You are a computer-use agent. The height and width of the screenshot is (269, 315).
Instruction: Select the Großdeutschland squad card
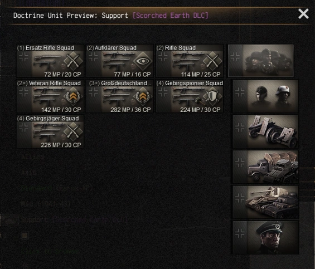(x=120, y=96)
